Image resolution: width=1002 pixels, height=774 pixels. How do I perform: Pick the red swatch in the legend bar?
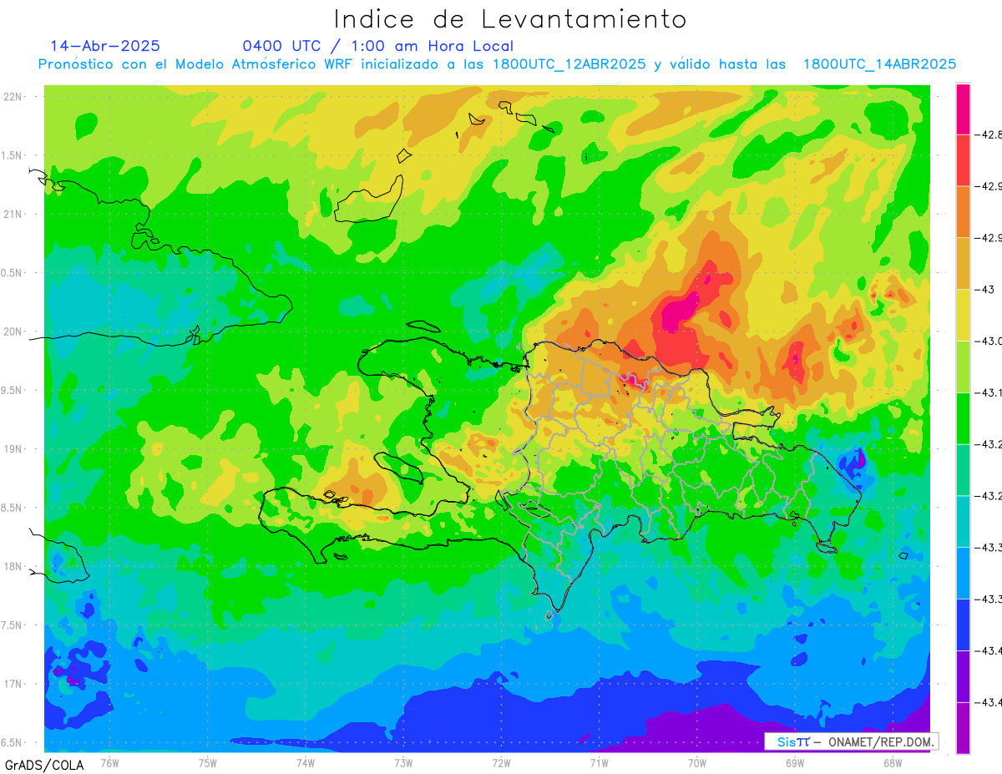pyautogui.click(x=963, y=160)
